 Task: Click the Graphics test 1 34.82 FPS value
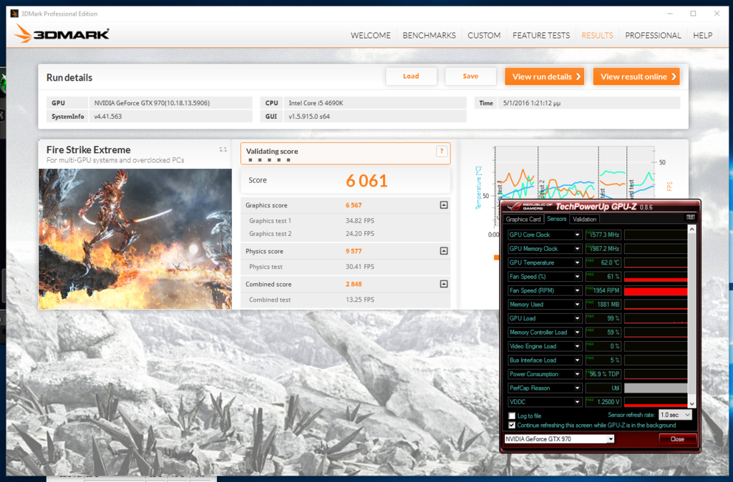click(359, 220)
